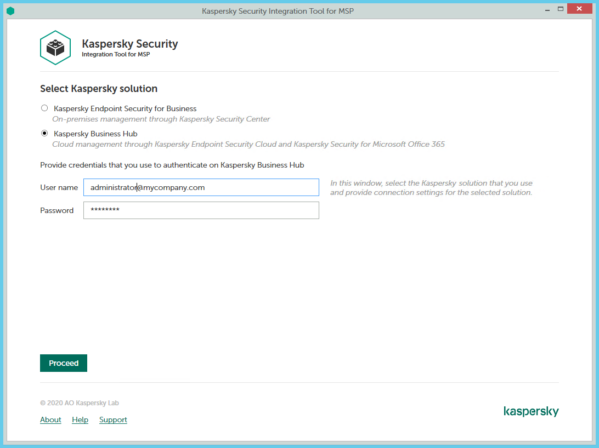The width and height of the screenshot is (599, 448).
Task: Click the Kaspersky Integration Tool logo icon
Action: (55, 48)
